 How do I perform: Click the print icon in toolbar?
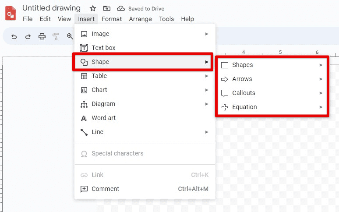(42, 36)
